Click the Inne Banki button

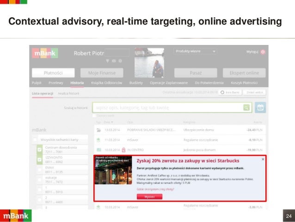click(230, 92)
